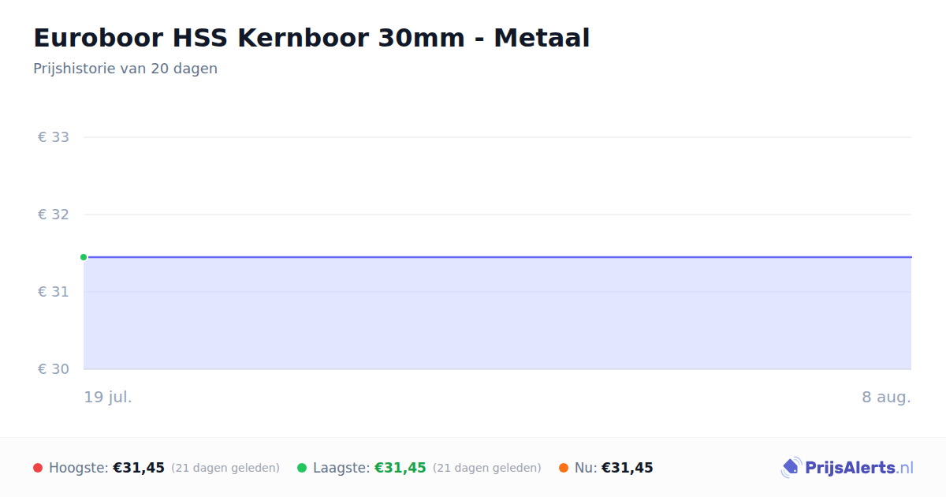Click the Hoogste €31,45 price value

click(x=139, y=468)
